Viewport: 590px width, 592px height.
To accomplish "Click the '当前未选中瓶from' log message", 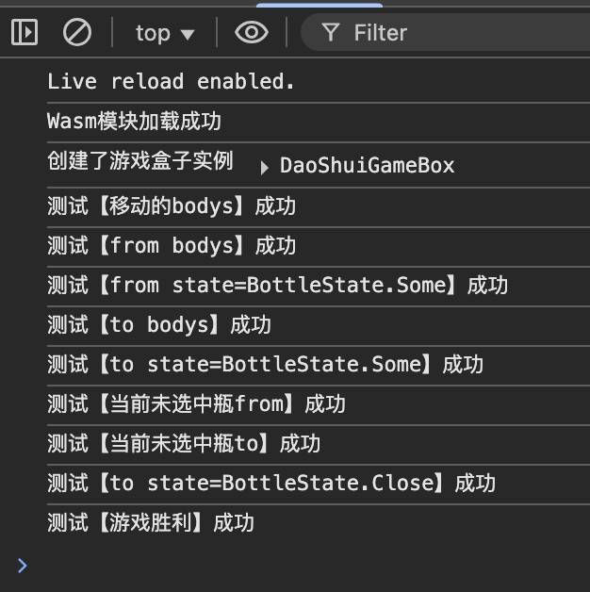I will 196,404.
